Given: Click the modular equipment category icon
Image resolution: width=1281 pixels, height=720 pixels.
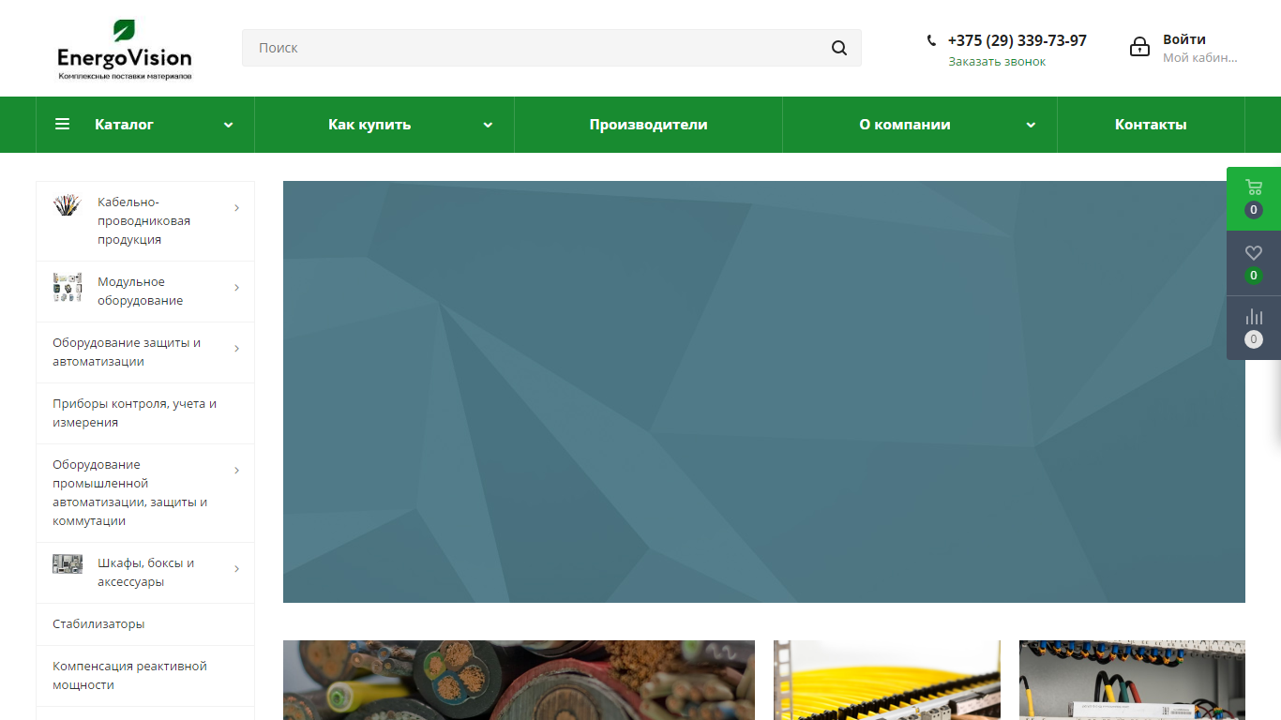Looking at the screenshot, I should tap(68, 287).
